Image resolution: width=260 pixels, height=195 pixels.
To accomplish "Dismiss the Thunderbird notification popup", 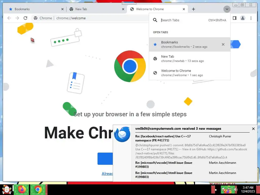I will tap(253, 129).
